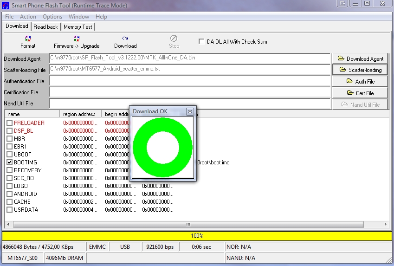The height and width of the screenshot is (266, 394).
Task: Click the EMMC status bar entry
Action: tap(97, 247)
